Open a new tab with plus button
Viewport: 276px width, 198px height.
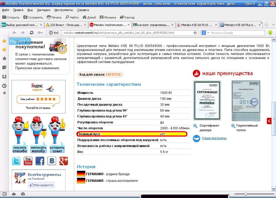pyautogui.click(x=267, y=25)
